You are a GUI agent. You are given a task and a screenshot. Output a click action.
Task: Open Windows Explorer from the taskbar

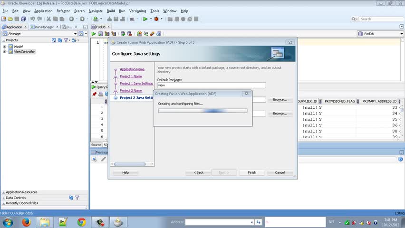(x=44, y=222)
